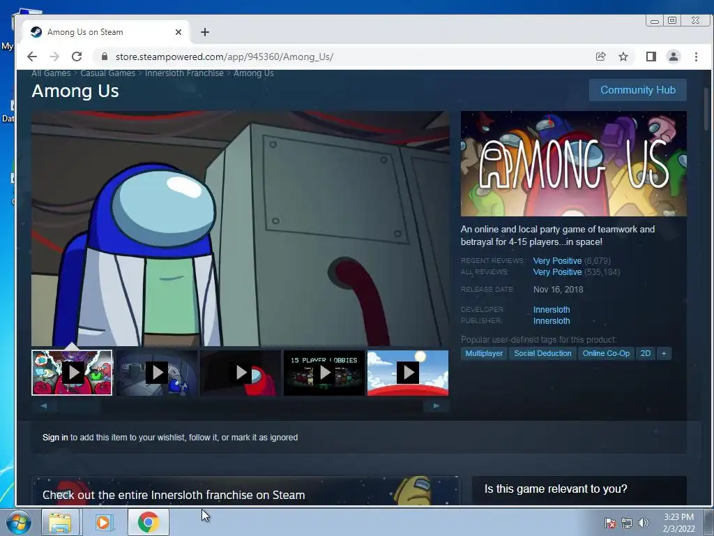Select the Multiplayer tag

[x=484, y=353]
